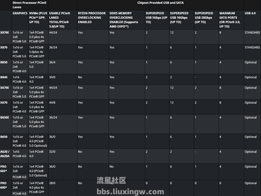Select X670E maximum SATA ports value 8
Image resolution: width=261 pixels, height=196 pixels.
pos(220,88)
